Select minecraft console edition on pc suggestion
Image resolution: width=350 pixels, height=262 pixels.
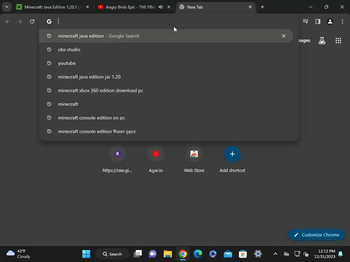tap(166, 118)
